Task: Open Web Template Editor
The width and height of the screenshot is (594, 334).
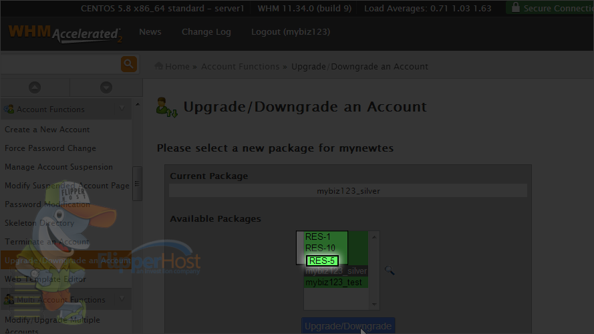Action: point(45,279)
